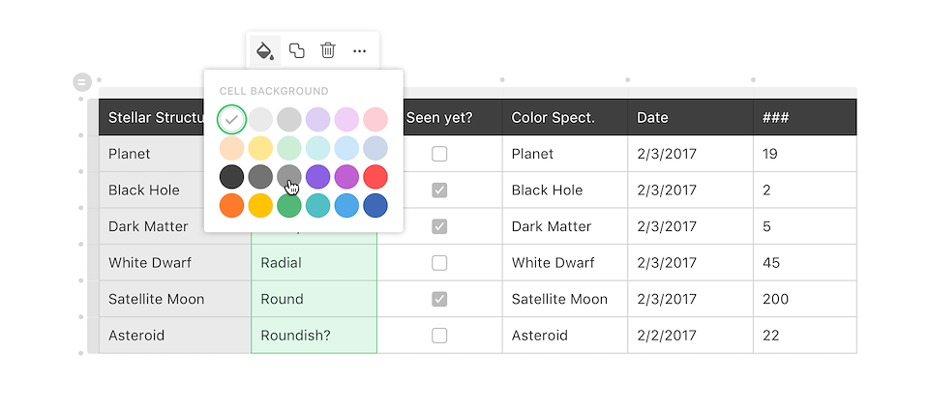The height and width of the screenshot is (411, 929).
Task: Click the trash delete icon
Action: tap(328, 50)
